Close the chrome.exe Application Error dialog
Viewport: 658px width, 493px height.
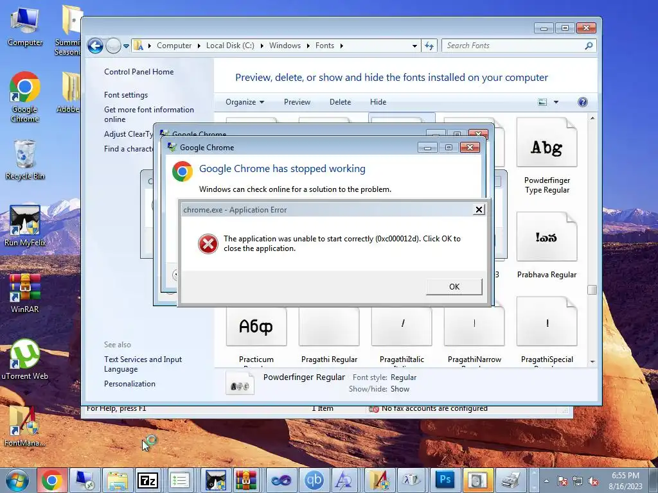click(x=479, y=210)
